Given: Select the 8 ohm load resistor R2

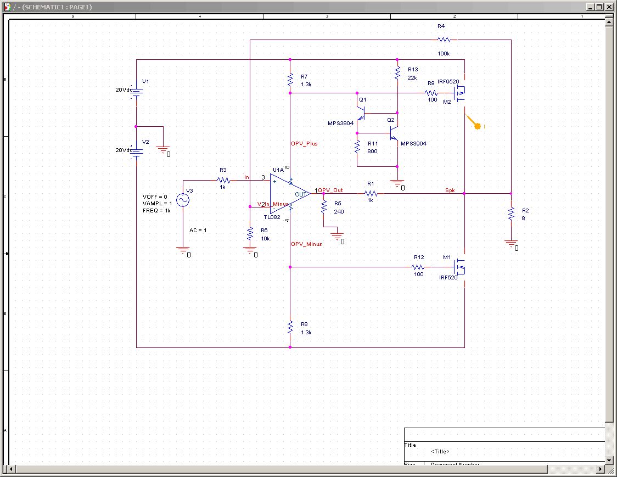Looking at the screenshot, I should [x=511, y=213].
